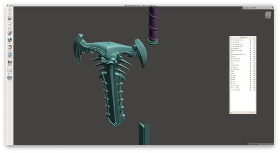The width and height of the screenshot is (280, 153).
Task: Click the Object Browser title bar
Action: (243, 37)
